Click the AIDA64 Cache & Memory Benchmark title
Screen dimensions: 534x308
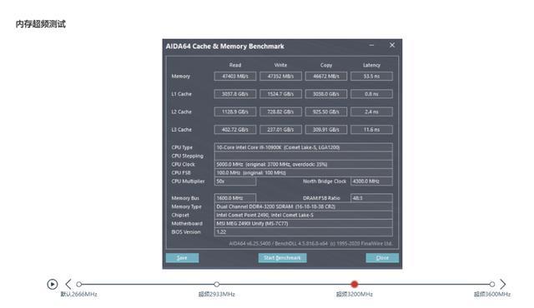pos(224,46)
